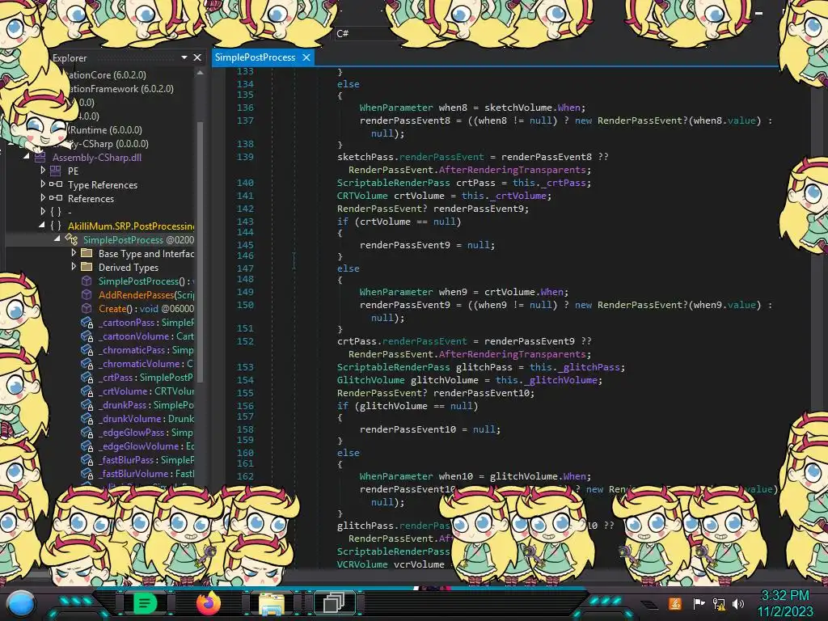Click the _chromaticPass field icon
This screenshot has width=828, height=621.
click(x=87, y=349)
